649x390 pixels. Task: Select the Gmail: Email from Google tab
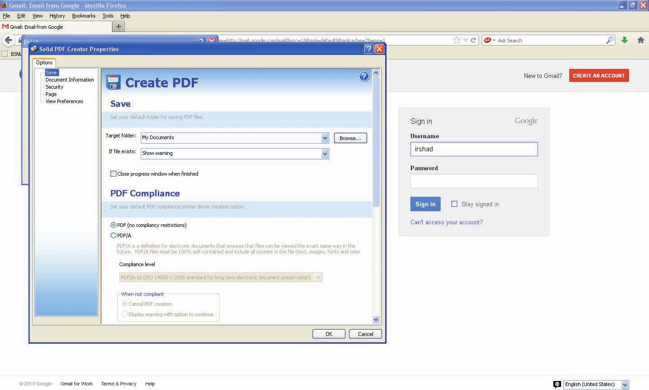(x=55, y=27)
